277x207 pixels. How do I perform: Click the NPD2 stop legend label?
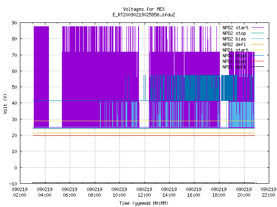[x=234, y=33]
